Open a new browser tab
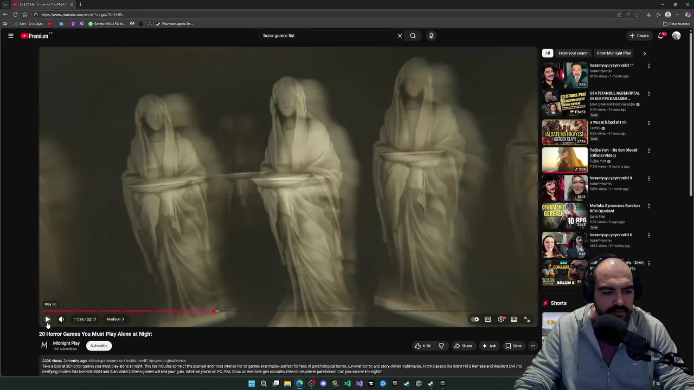Image resolution: width=694 pixels, height=390 pixels. point(80,4)
